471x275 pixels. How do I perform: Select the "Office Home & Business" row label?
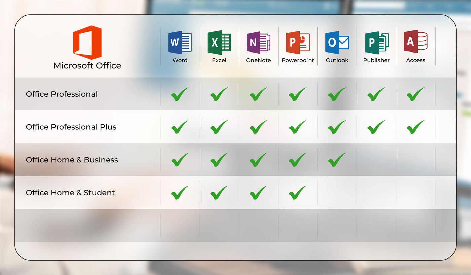72,160
